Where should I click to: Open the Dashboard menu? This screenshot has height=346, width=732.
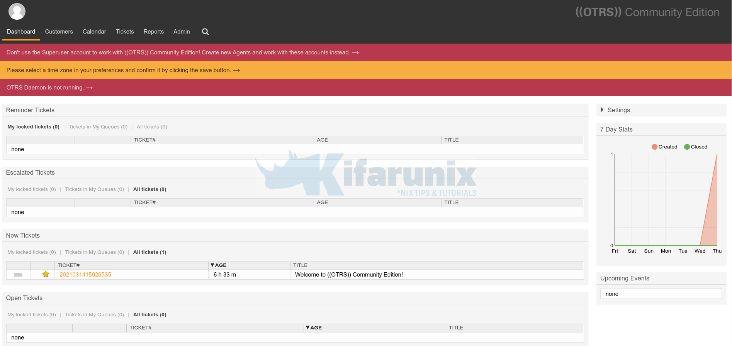tap(21, 32)
